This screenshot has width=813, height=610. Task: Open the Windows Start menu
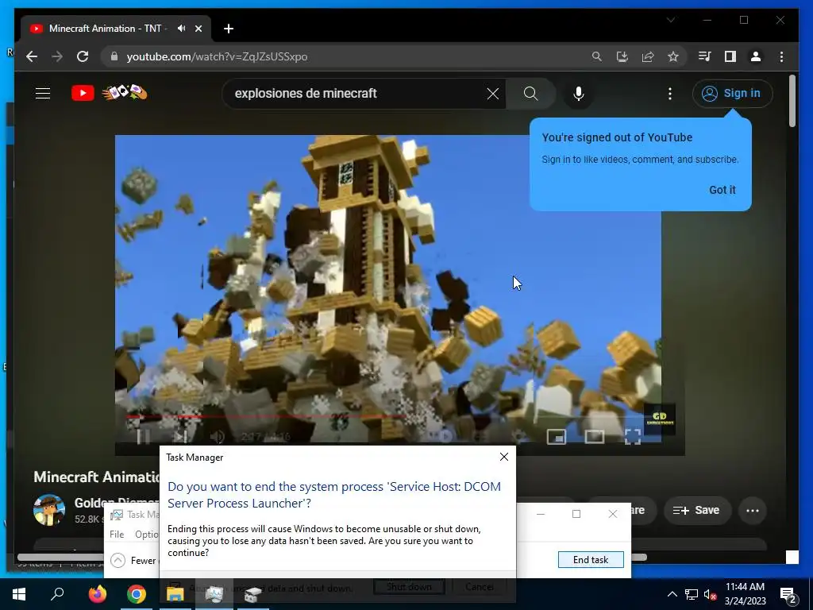[x=19, y=594]
